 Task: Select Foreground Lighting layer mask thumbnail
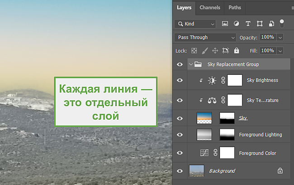point(227,134)
